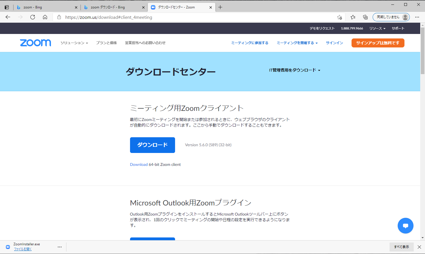The height and width of the screenshot is (254, 425).
Task: Close the 'zoom ダウンロード - Bing' tab
Action: click(143, 8)
